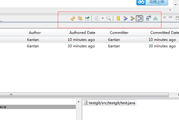
Task: Select Author tiantan in 10 minutes ago row
Action: (33, 40)
